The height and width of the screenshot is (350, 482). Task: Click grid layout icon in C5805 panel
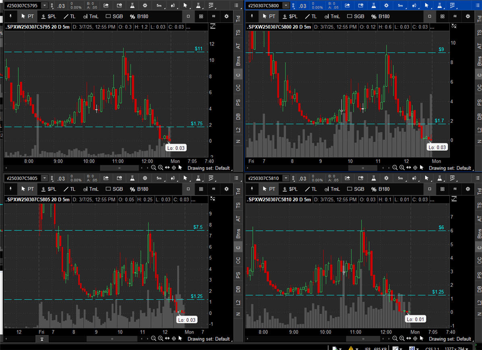201,189
